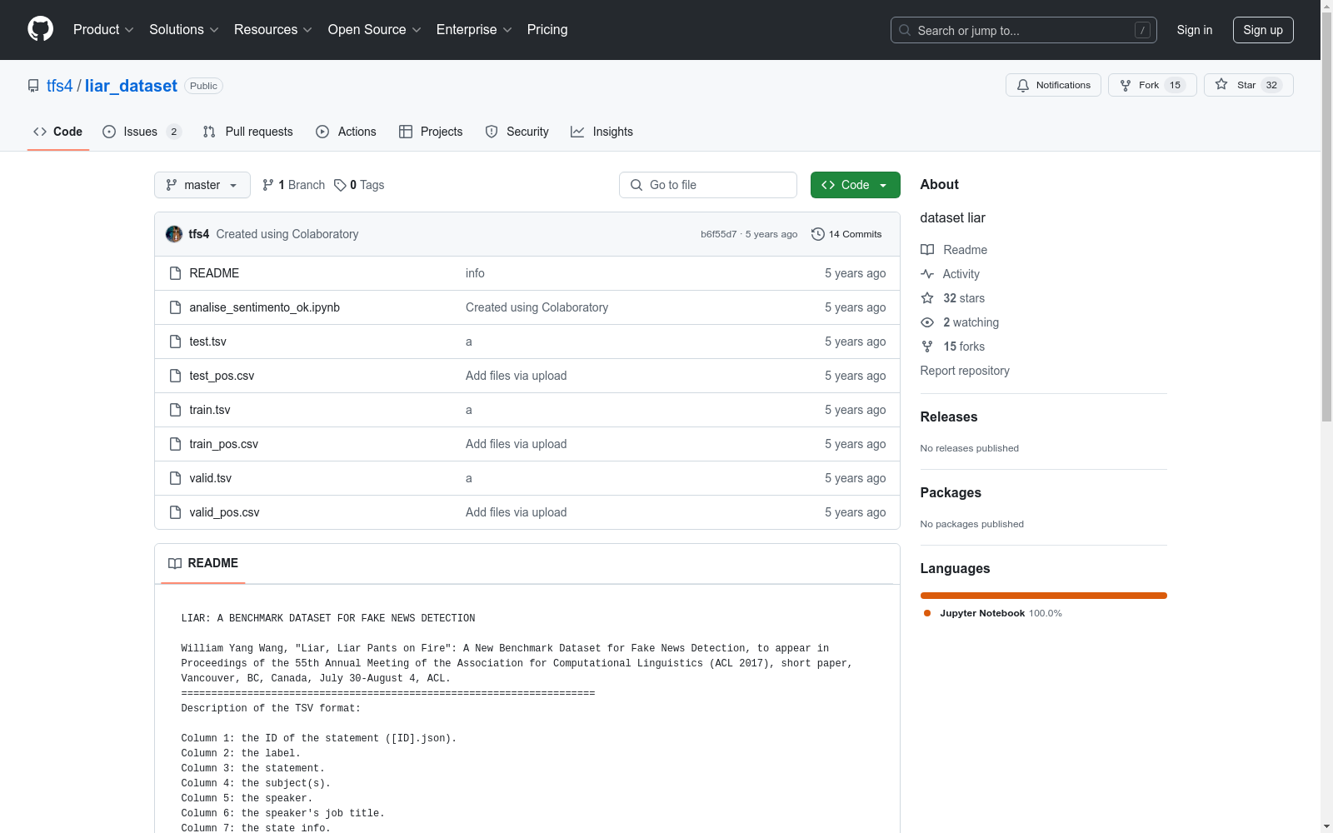This screenshot has width=1333, height=833.
Task: Click the commits history clock icon
Action: point(818,234)
